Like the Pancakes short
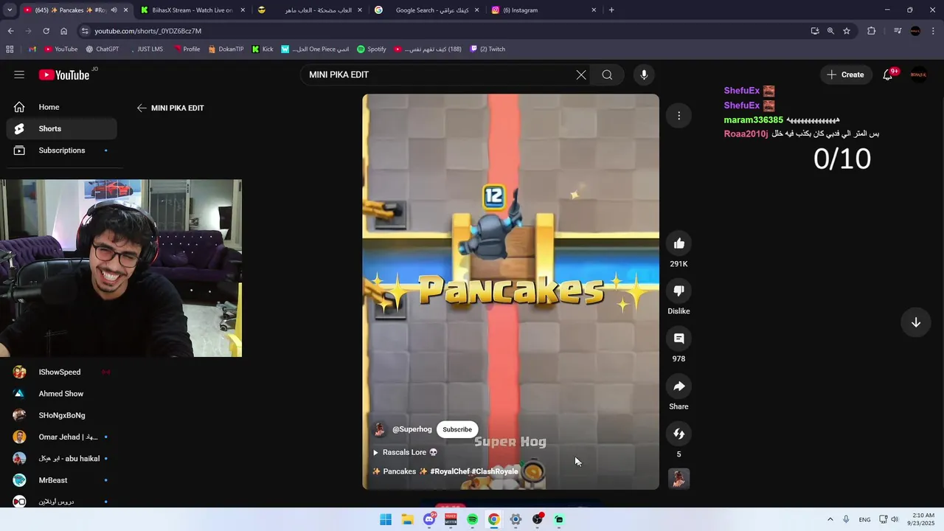 pos(679,243)
